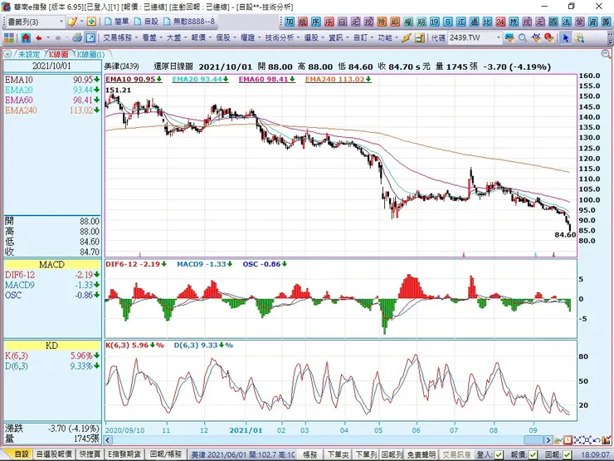The image size is (614, 461).
Task: Open the 功能 menu
Action: [387, 38]
